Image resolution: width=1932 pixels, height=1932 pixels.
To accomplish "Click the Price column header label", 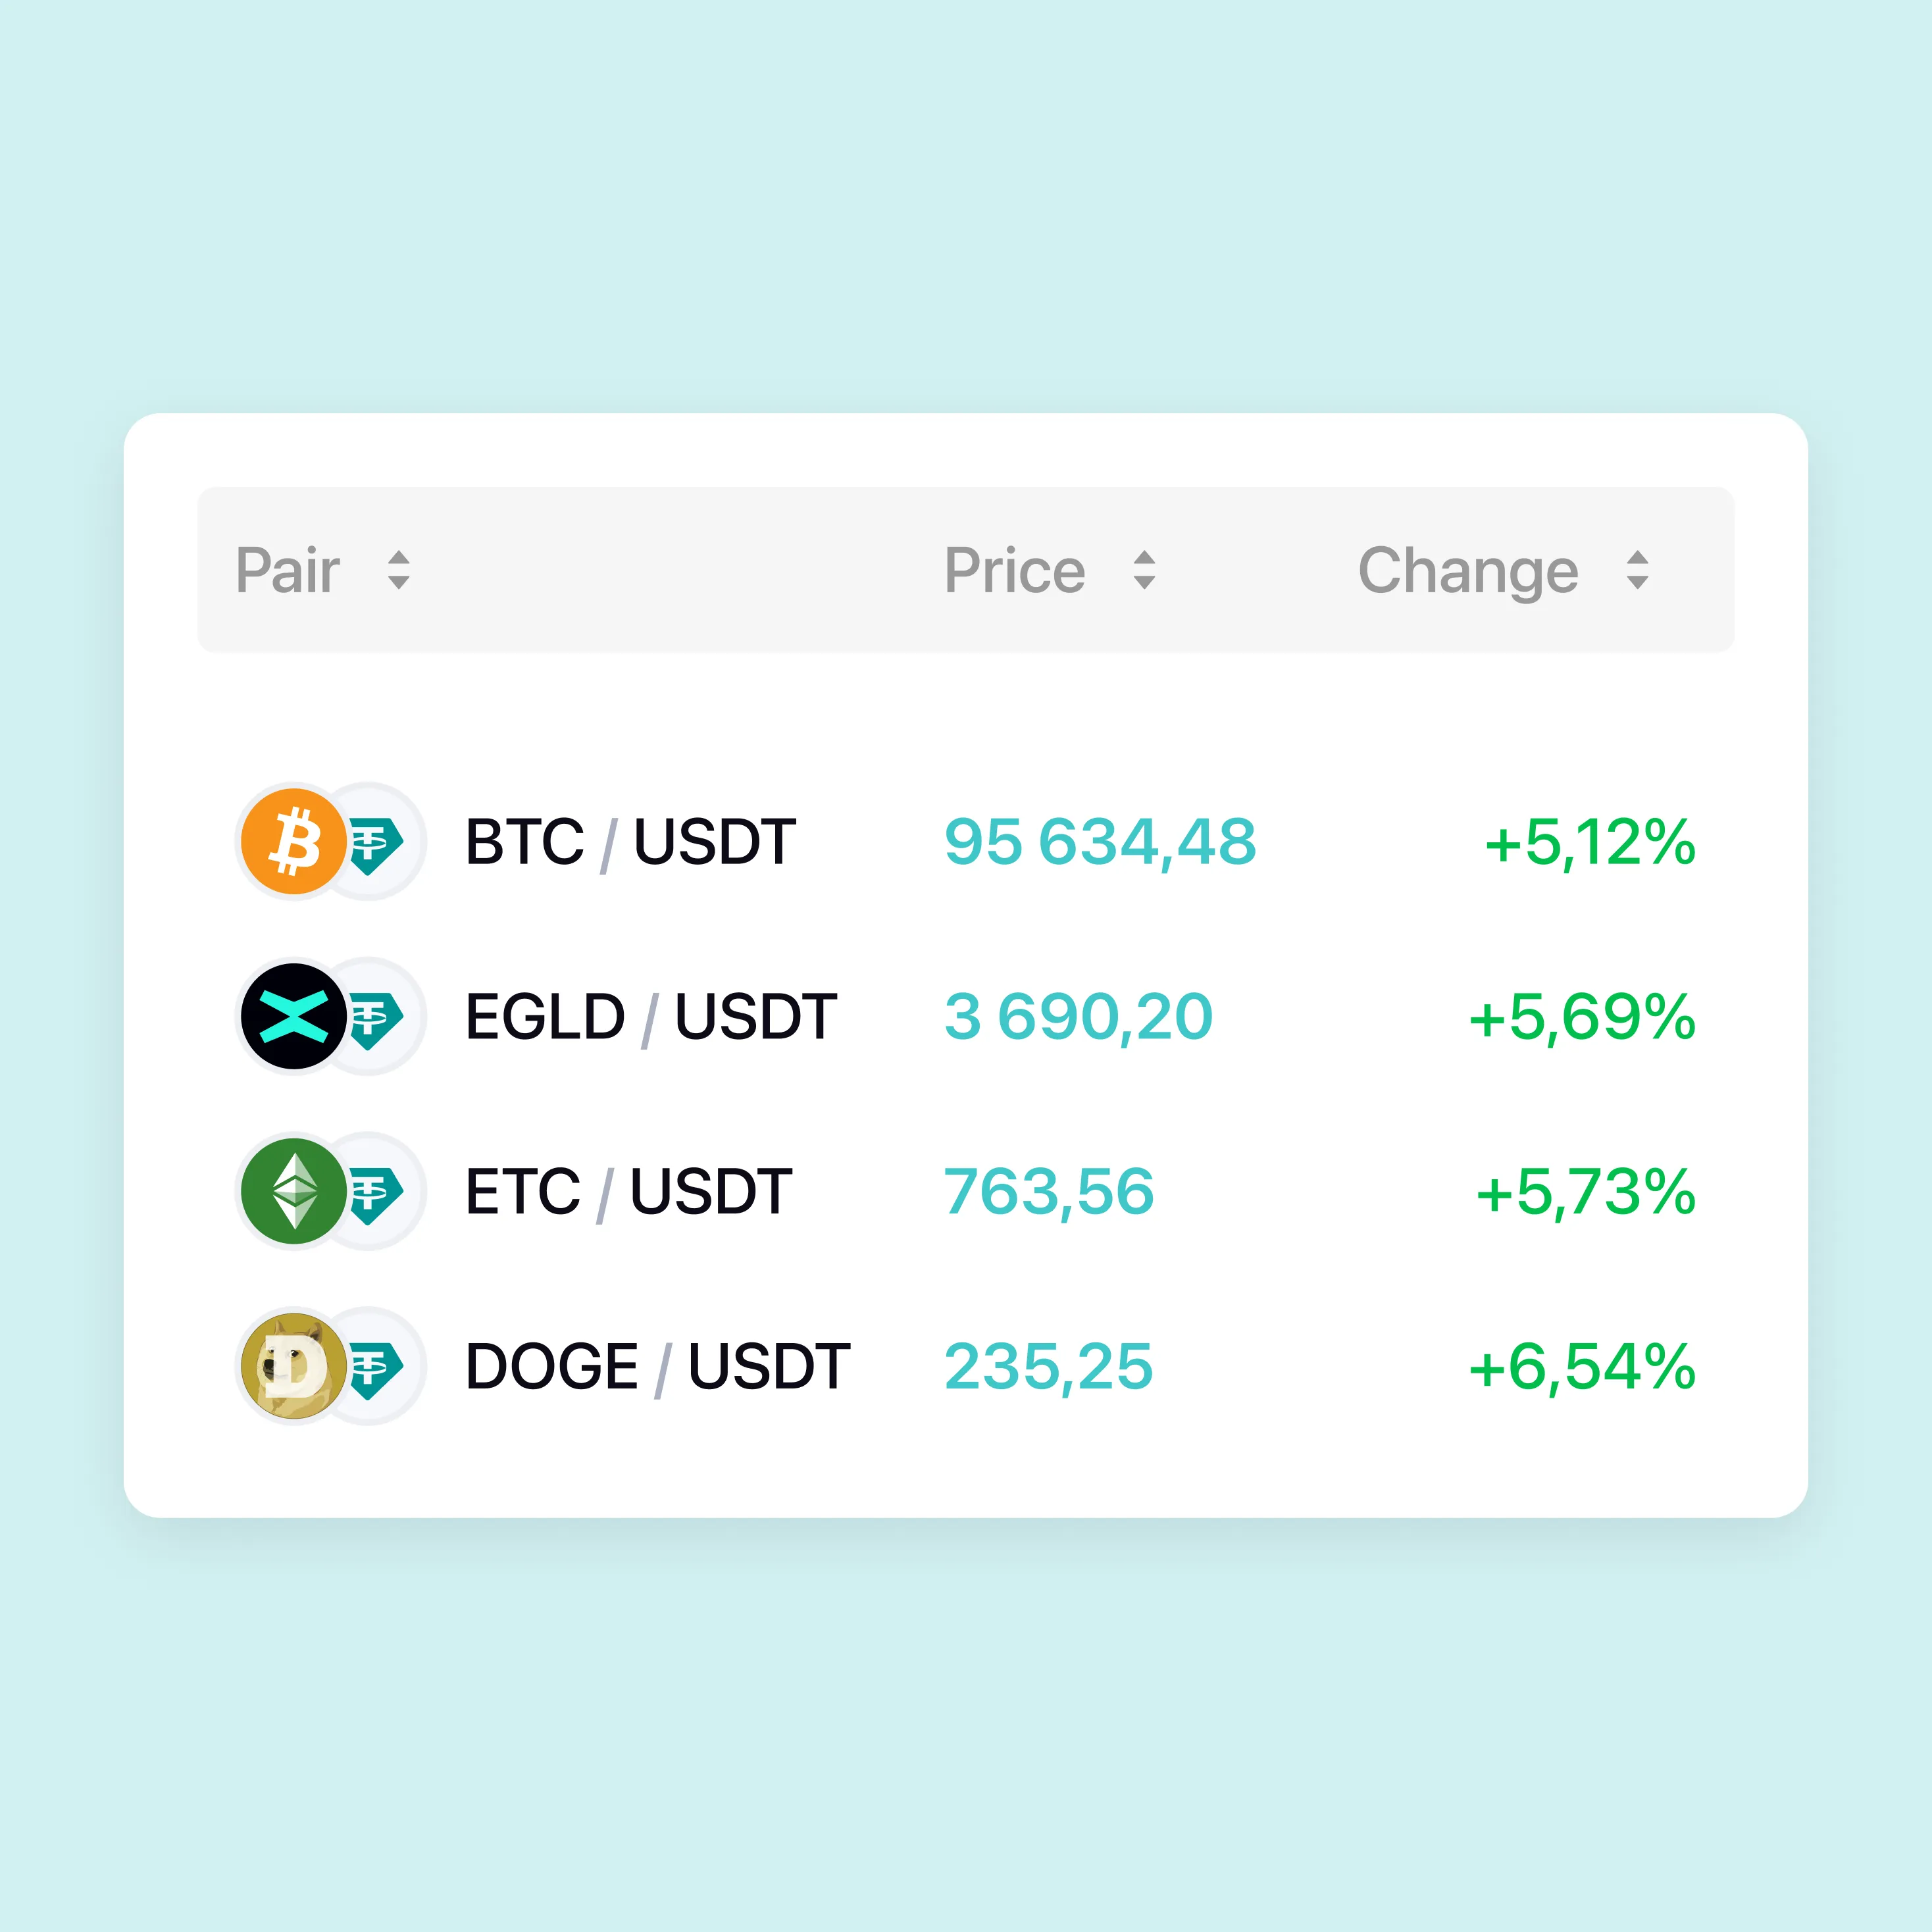I will click(x=1014, y=570).
